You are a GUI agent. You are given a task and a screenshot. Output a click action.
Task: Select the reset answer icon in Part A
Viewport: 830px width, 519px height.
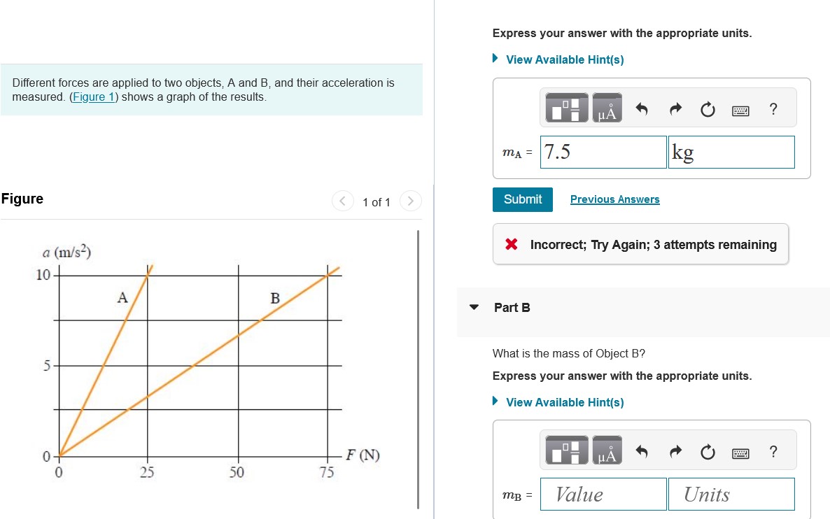pos(708,109)
